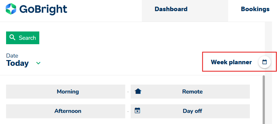Expand the green chevron beside Today
Viewport: 277px width, 124px height.
click(38, 63)
